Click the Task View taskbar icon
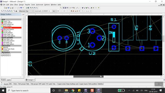This screenshot has width=165, height=93. [60, 90]
